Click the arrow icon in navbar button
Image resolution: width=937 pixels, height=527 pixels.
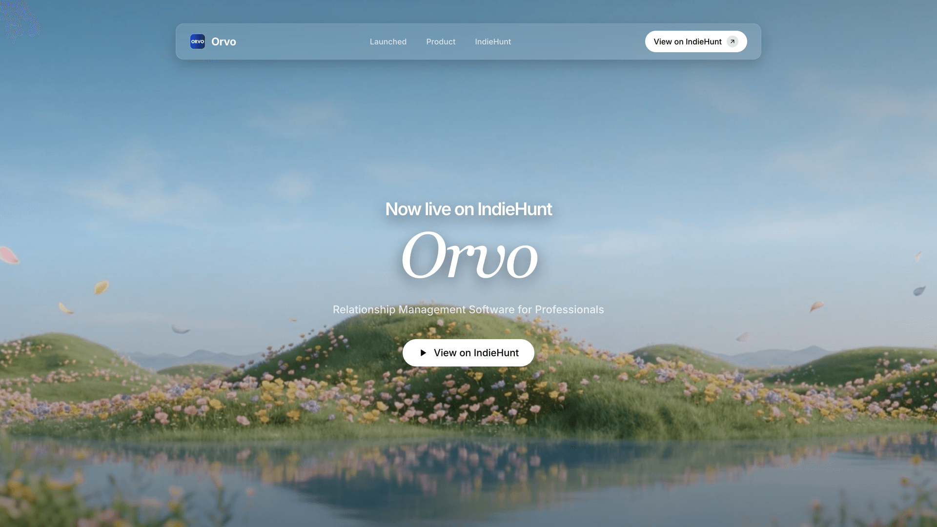[x=733, y=41]
